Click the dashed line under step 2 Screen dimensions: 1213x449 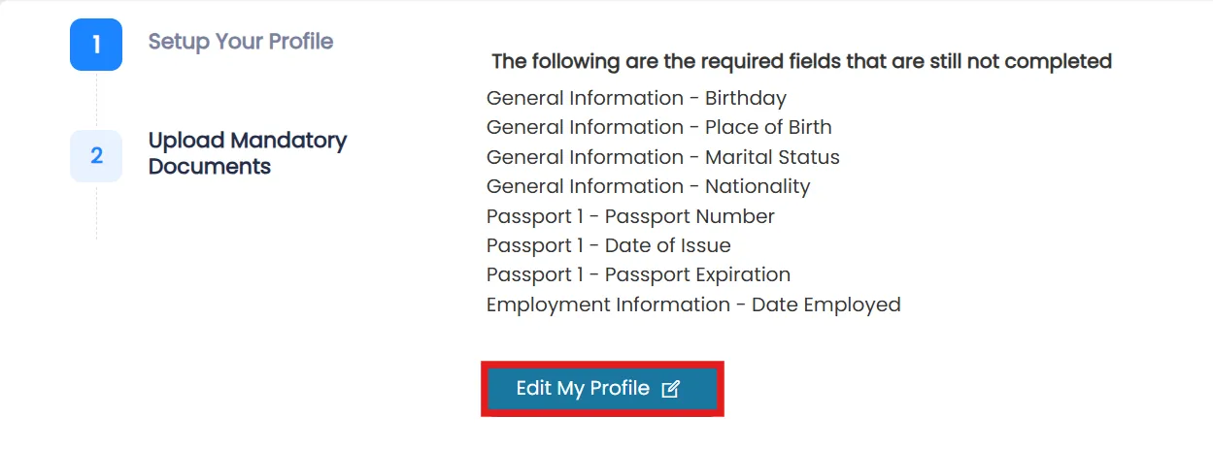point(96,211)
